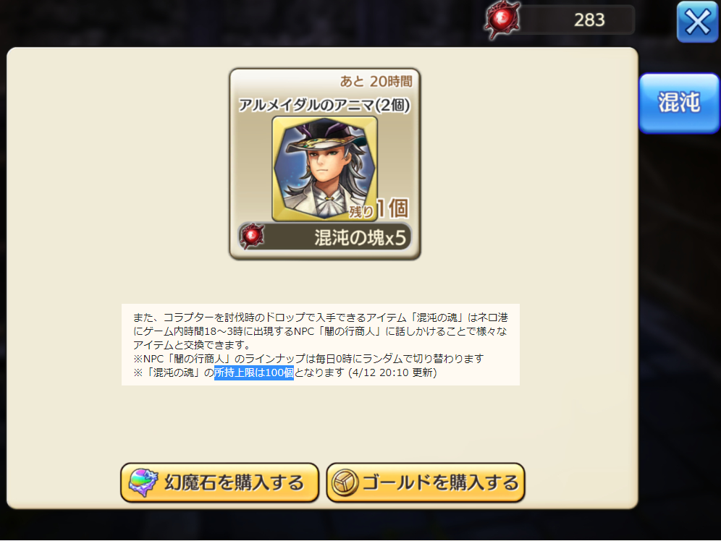
Task: Click the highlighted 所持上限は100個 text
Action: coord(254,372)
